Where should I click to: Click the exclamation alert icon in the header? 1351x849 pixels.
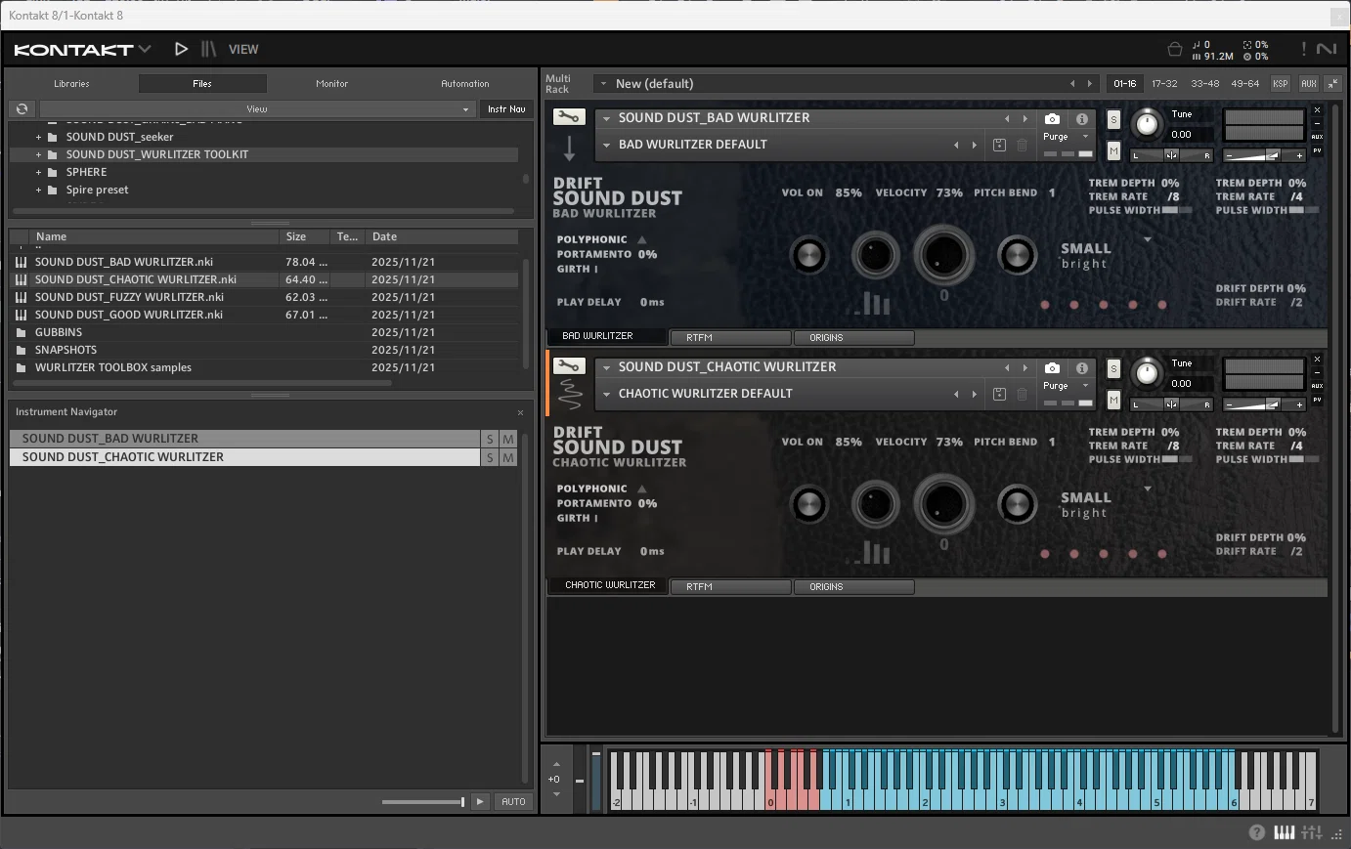pos(1303,49)
